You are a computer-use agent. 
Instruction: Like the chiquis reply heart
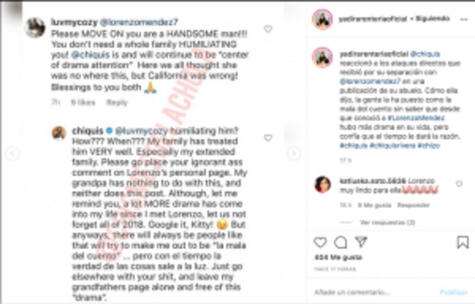pyautogui.click(x=268, y=138)
